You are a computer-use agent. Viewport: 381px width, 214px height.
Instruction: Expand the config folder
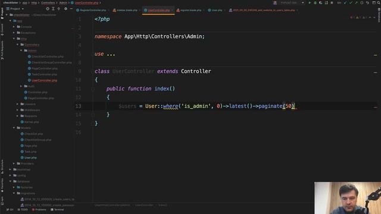[10, 175]
